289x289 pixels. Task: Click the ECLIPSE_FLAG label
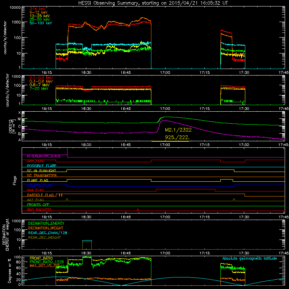[39, 185]
